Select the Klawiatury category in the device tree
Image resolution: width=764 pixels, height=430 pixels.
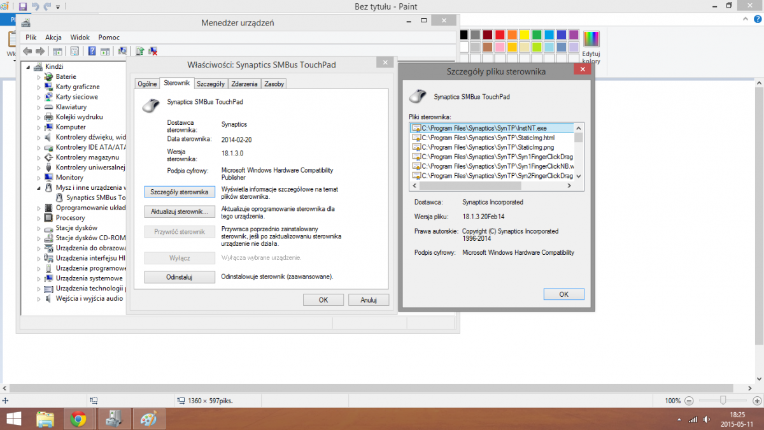pyautogui.click(x=71, y=107)
